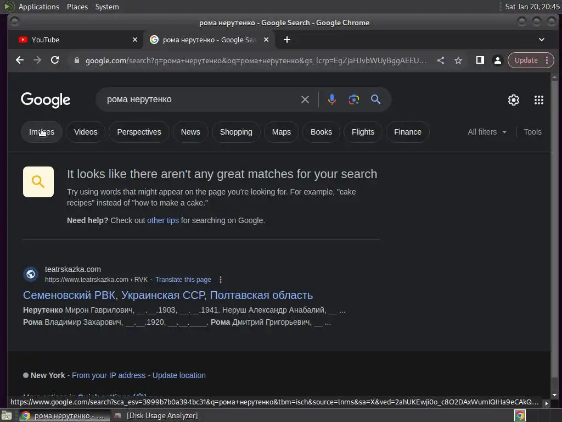Close the YouTube tab

(x=135, y=40)
